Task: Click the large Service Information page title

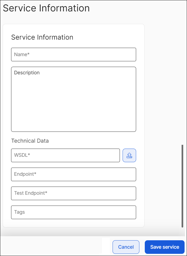Action: pos(46,8)
